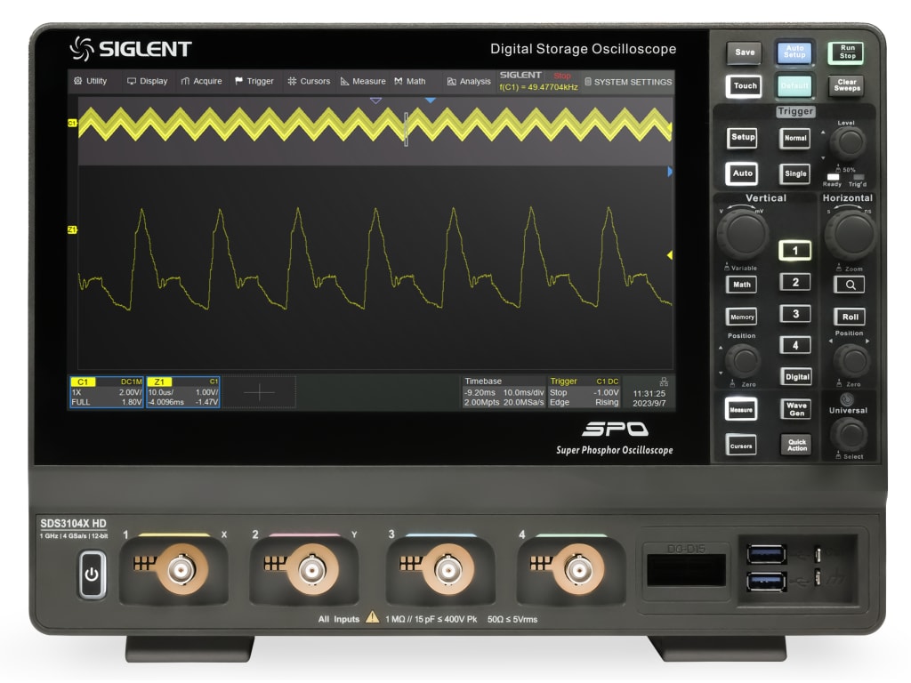The height and width of the screenshot is (683, 911).
Task: Adjust the trigger Level knob
Action: click(x=848, y=142)
